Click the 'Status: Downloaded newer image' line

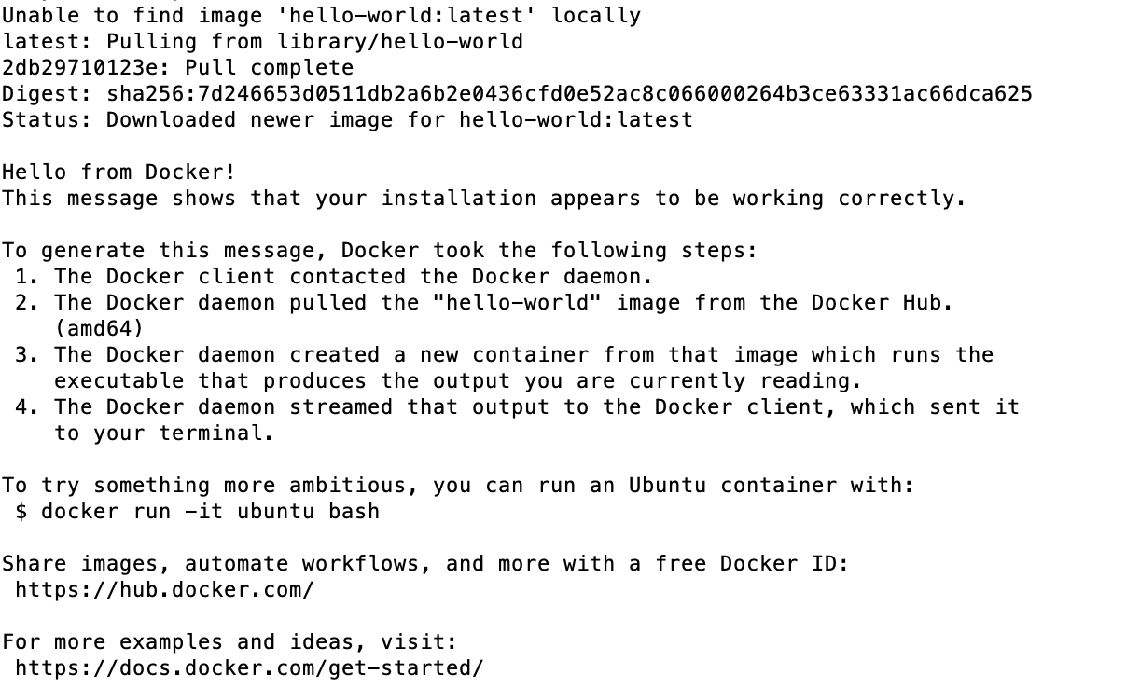click(x=347, y=119)
